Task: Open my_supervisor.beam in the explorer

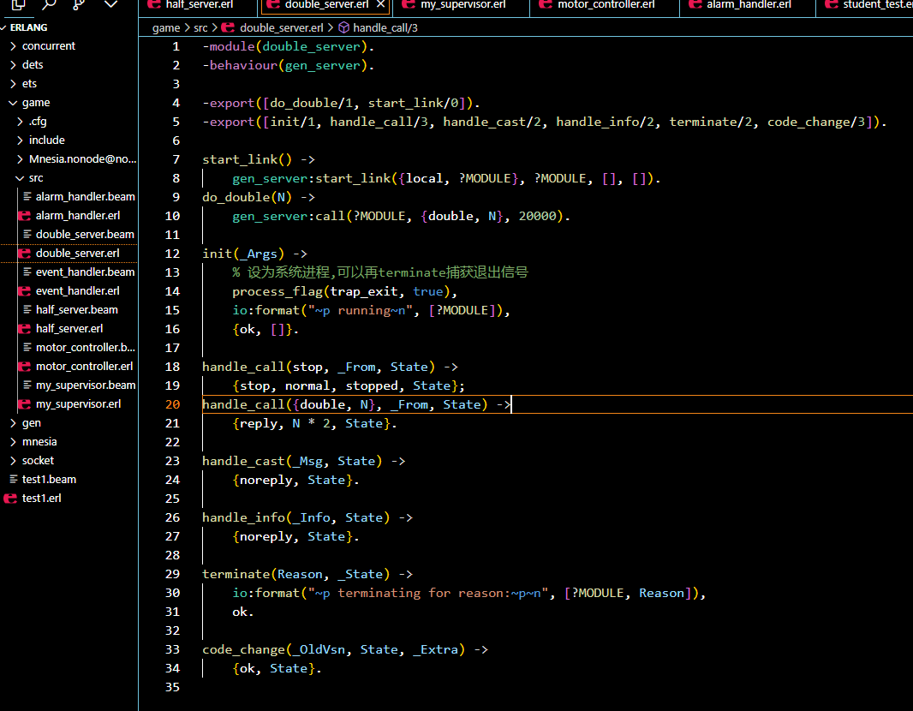Action: tap(69, 385)
